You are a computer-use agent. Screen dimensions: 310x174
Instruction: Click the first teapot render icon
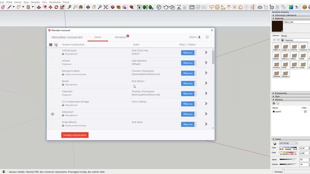tap(166, 7)
